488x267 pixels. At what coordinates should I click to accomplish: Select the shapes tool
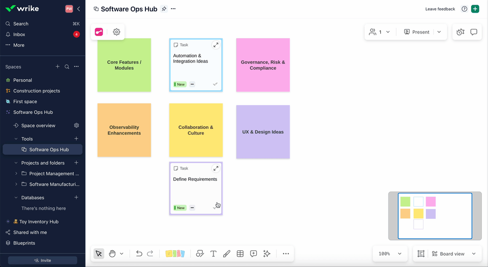click(200, 254)
